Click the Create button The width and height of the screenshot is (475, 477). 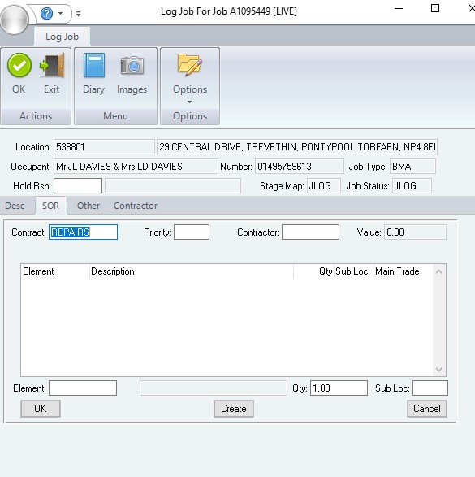(233, 409)
